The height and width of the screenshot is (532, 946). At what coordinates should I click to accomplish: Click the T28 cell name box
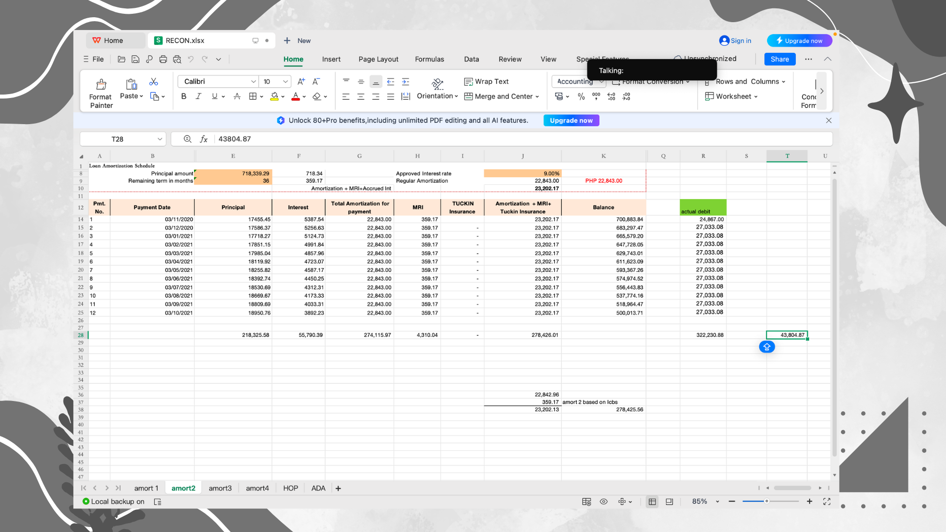click(x=117, y=139)
